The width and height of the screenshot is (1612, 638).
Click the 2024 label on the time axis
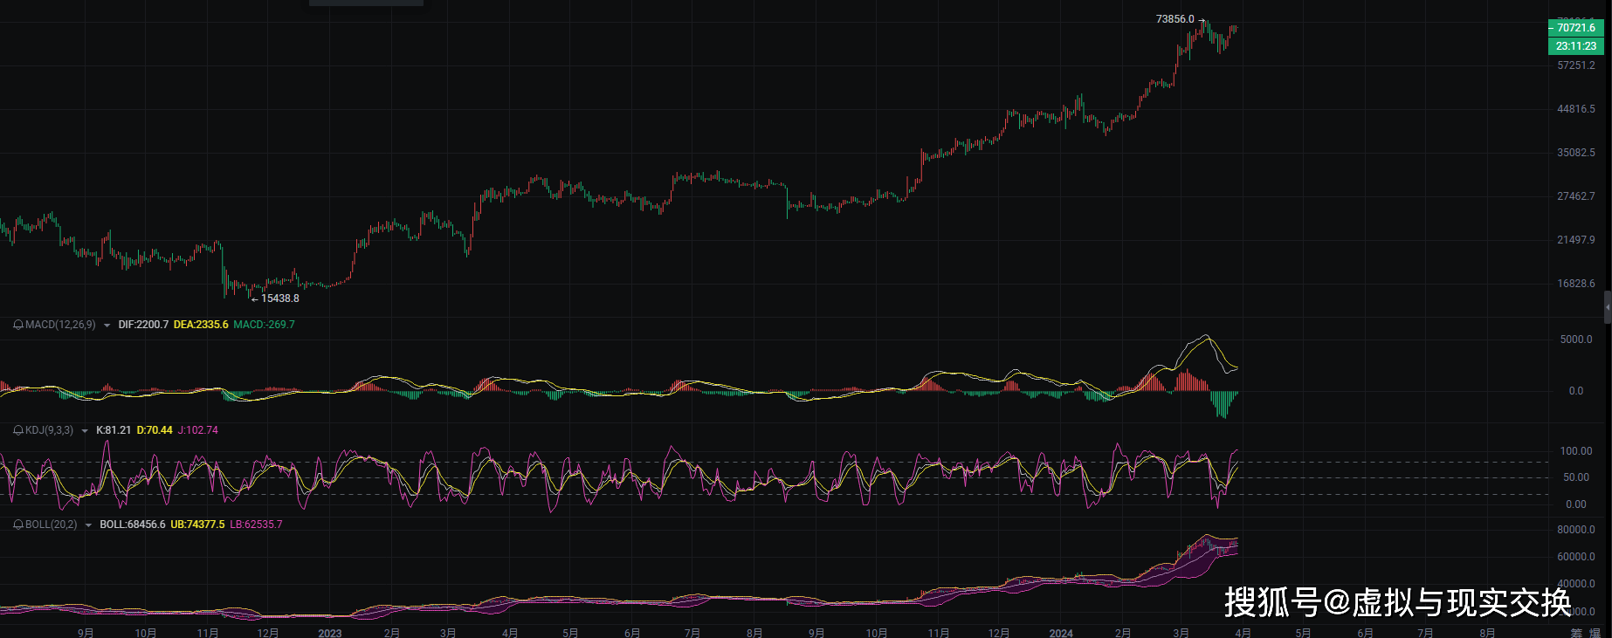coord(1061,633)
